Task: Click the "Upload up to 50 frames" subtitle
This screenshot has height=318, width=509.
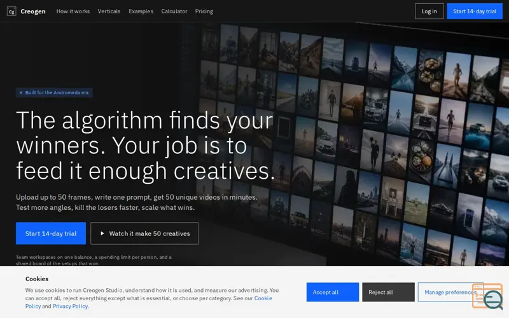Action: pos(137,202)
